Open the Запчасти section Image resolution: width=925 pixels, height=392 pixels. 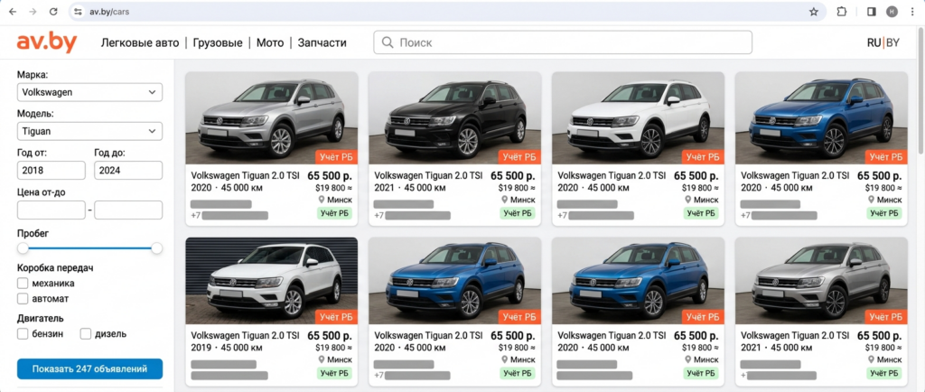[x=322, y=42]
